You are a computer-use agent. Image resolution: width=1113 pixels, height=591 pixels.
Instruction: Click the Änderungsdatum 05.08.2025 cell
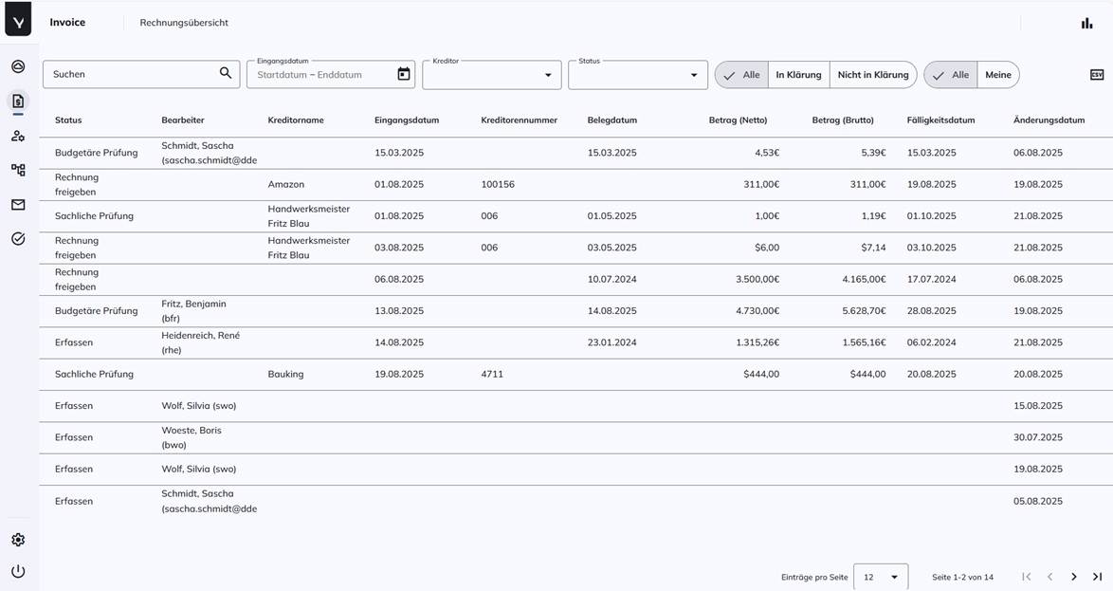click(x=1038, y=502)
